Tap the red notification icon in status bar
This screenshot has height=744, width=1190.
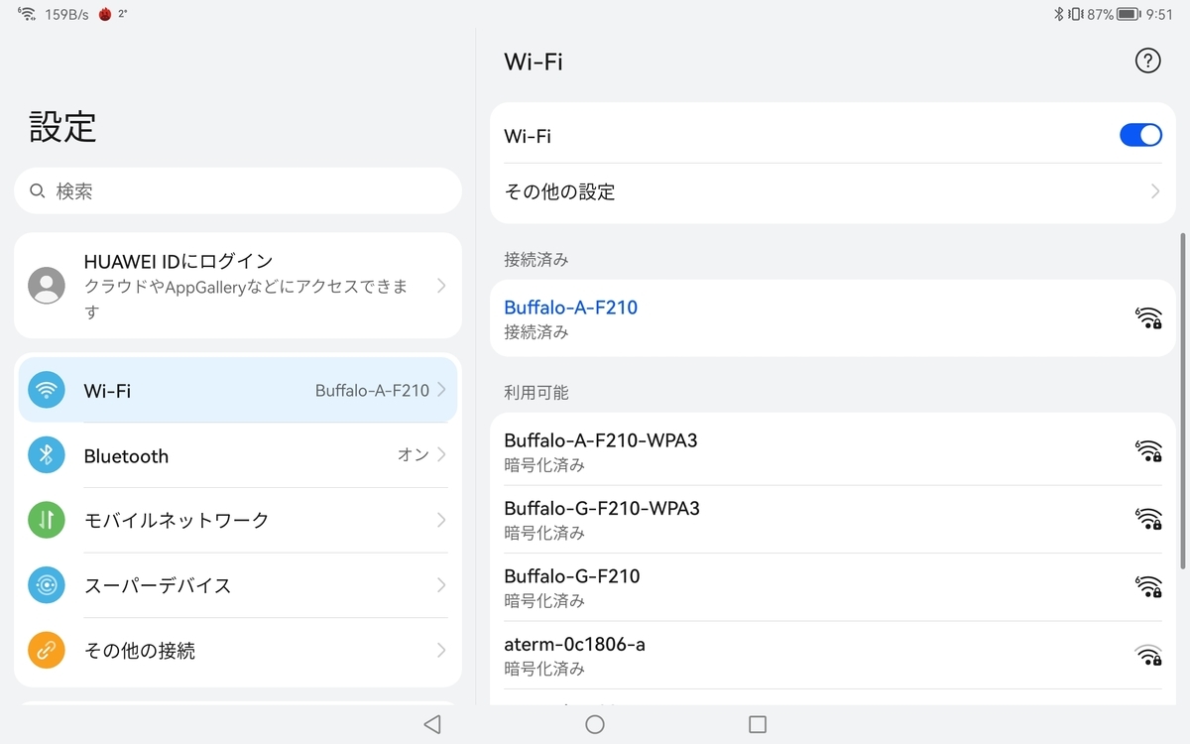pyautogui.click(x=105, y=14)
